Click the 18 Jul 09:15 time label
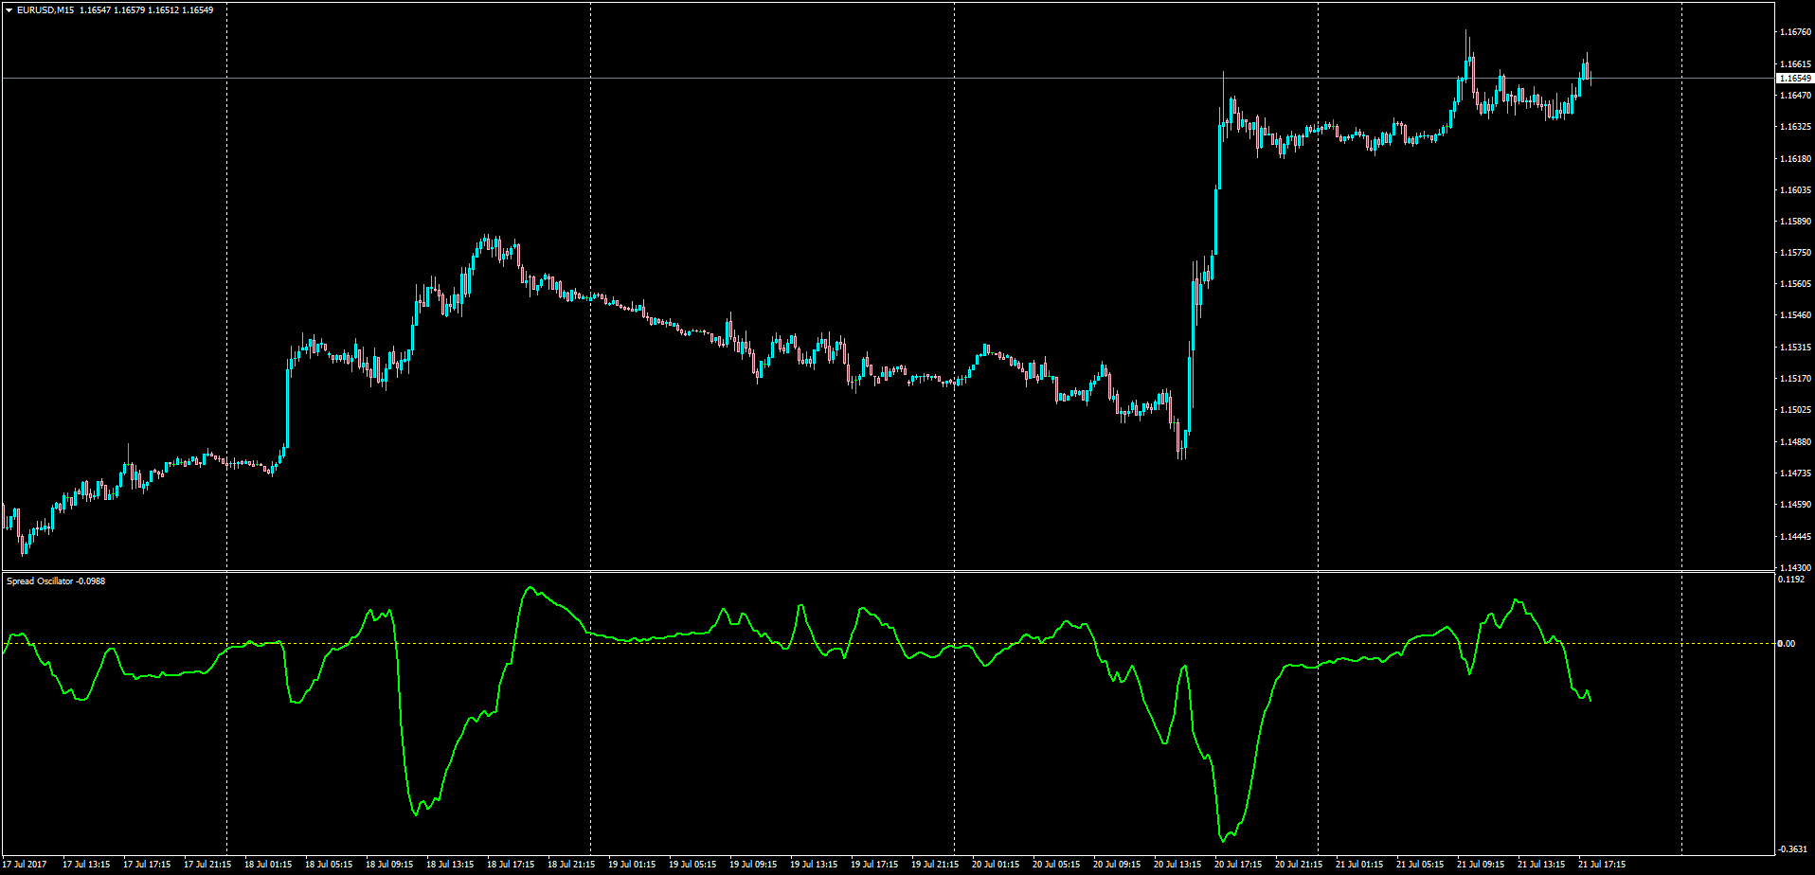Screen dimensions: 1815x875 click(389, 865)
